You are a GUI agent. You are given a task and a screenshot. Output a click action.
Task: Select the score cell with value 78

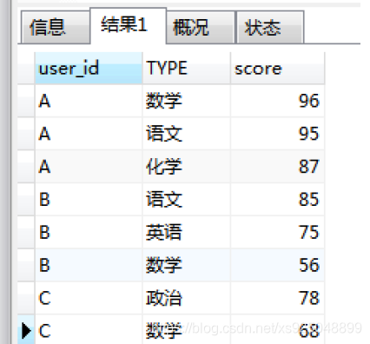(278, 298)
